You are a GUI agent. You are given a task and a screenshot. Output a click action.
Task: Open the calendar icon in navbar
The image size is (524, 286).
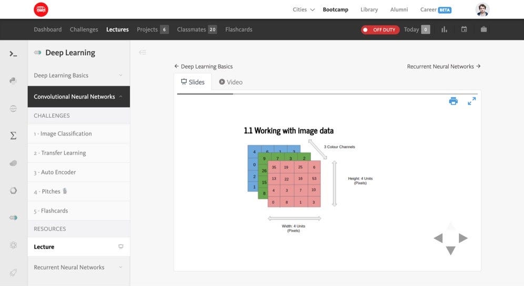point(464,29)
